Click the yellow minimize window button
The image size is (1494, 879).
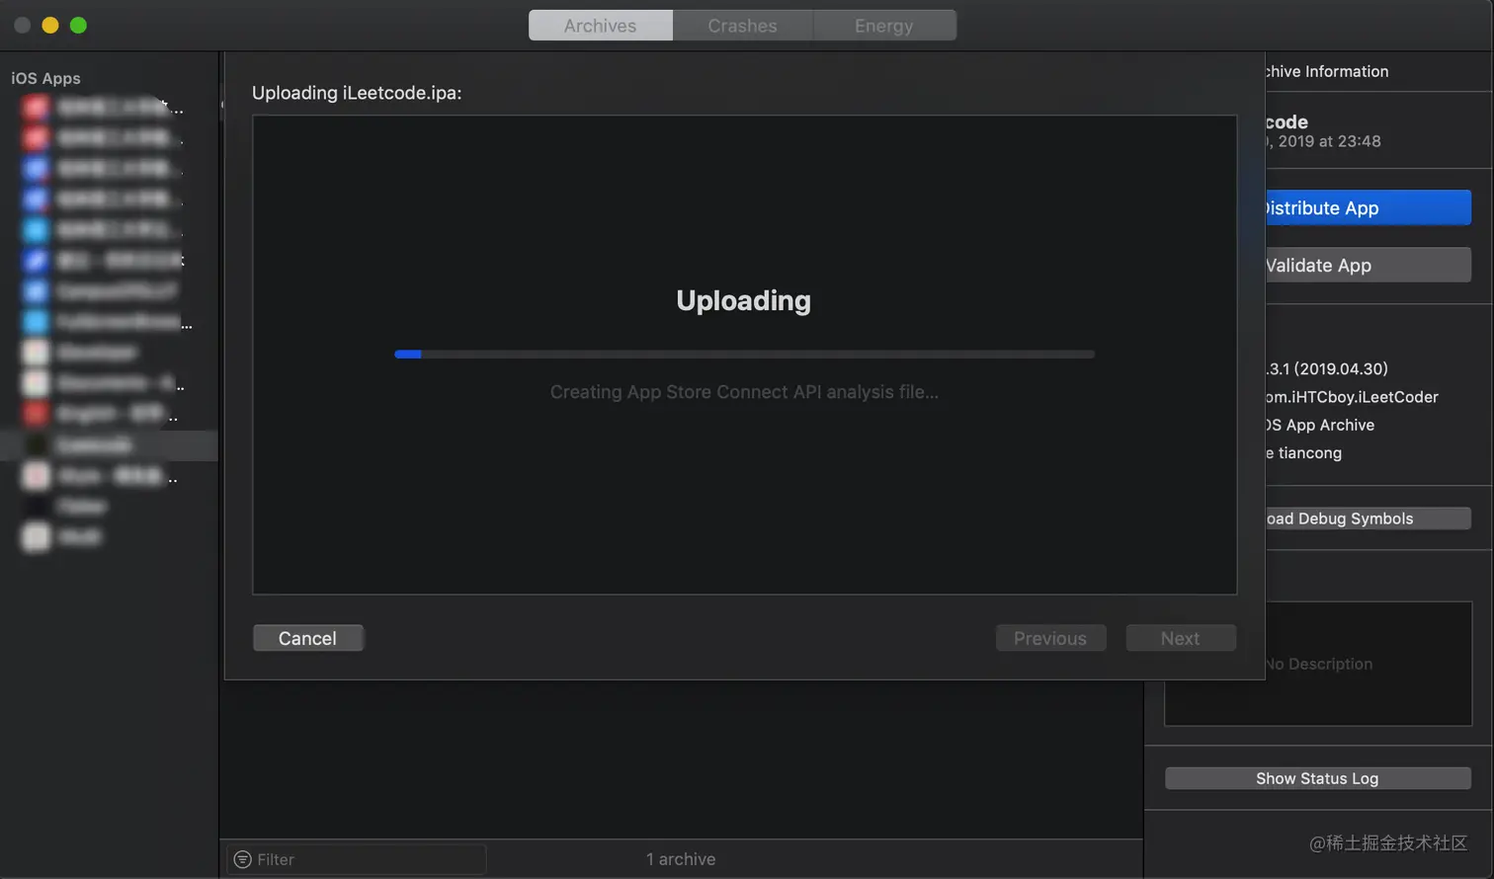point(50,26)
